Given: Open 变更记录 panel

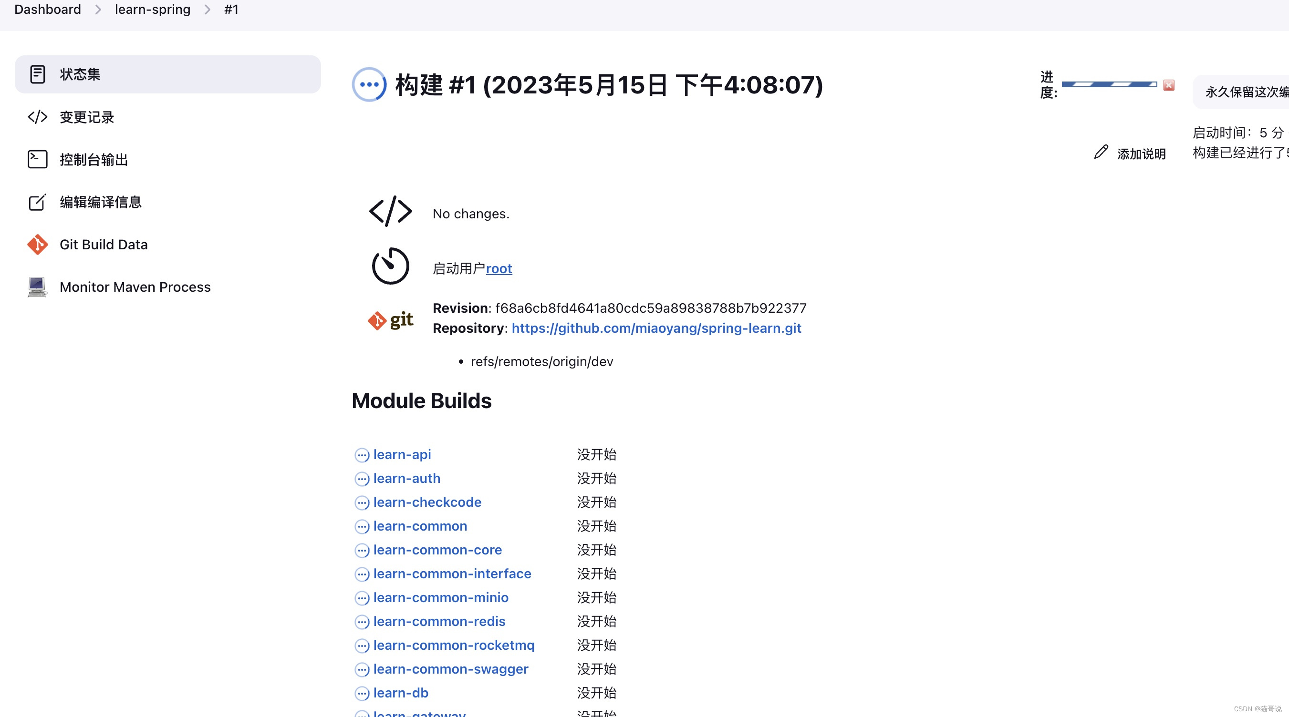Looking at the screenshot, I should click(x=86, y=116).
